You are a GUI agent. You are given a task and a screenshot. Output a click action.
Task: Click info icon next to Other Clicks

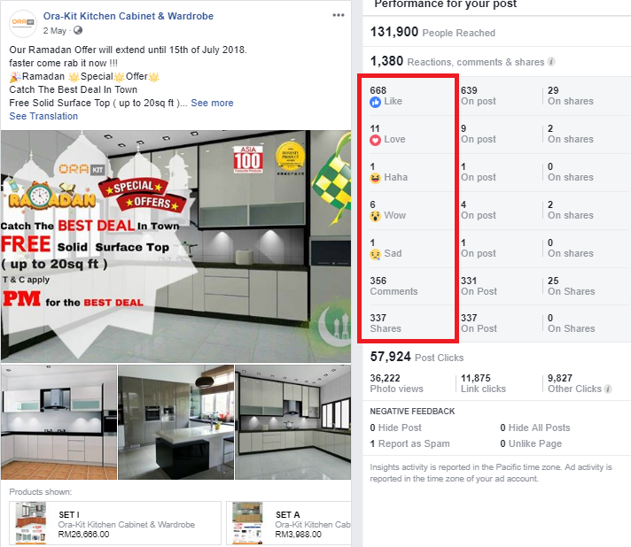(608, 389)
